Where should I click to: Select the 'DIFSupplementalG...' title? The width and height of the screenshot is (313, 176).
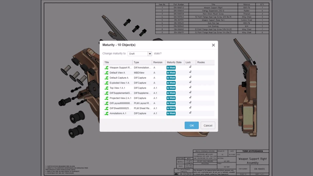(x=121, y=93)
